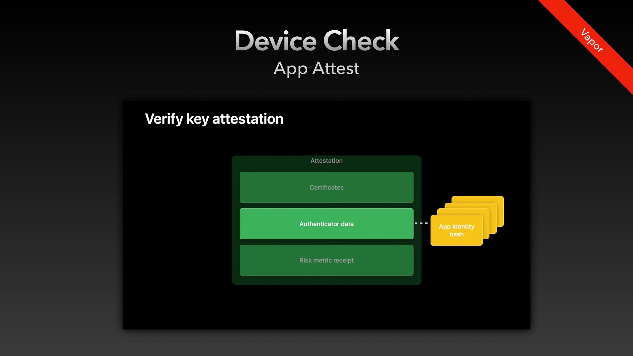Click the App identity hash card
633x356 pixels.
[x=457, y=230]
